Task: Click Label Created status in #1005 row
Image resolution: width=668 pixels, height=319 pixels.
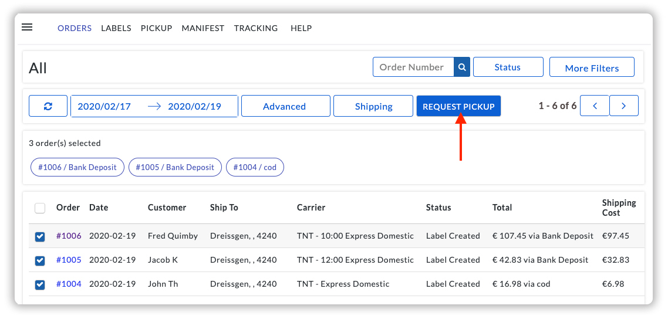Action: pos(453,260)
